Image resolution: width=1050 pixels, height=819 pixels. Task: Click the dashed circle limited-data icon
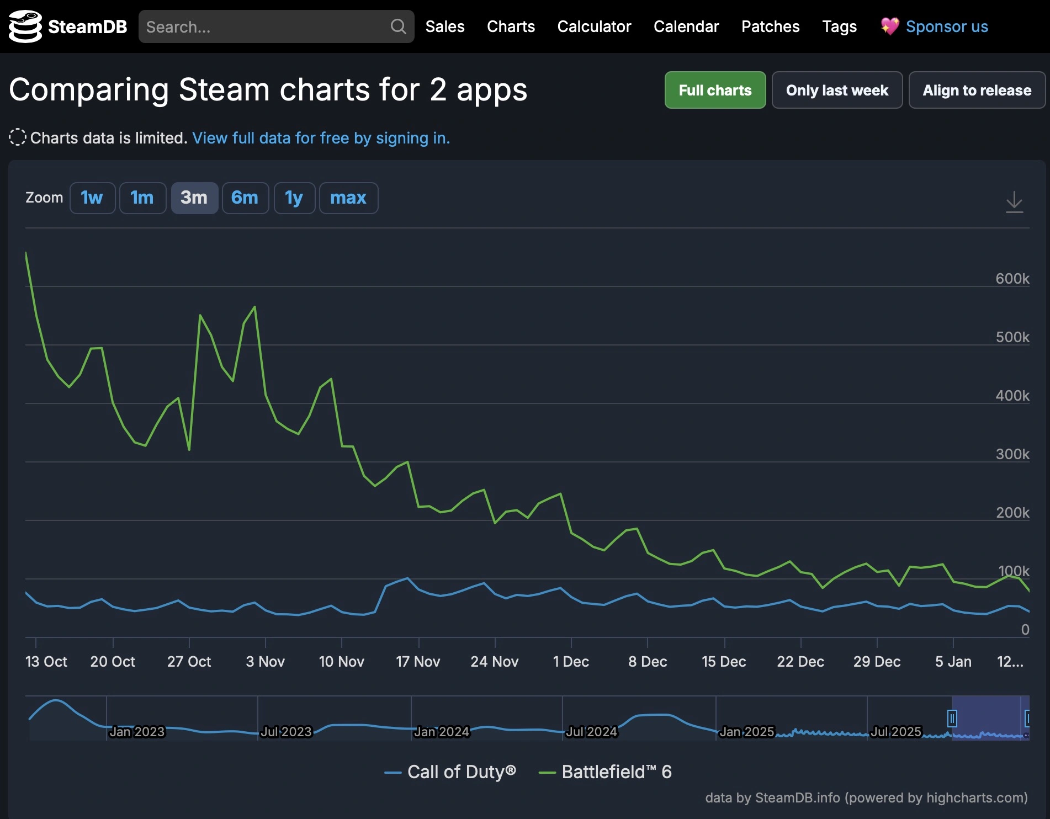coord(17,137)
